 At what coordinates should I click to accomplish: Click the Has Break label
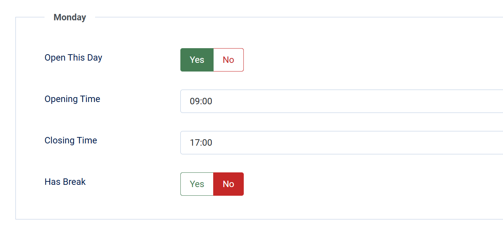coord(65,182)
